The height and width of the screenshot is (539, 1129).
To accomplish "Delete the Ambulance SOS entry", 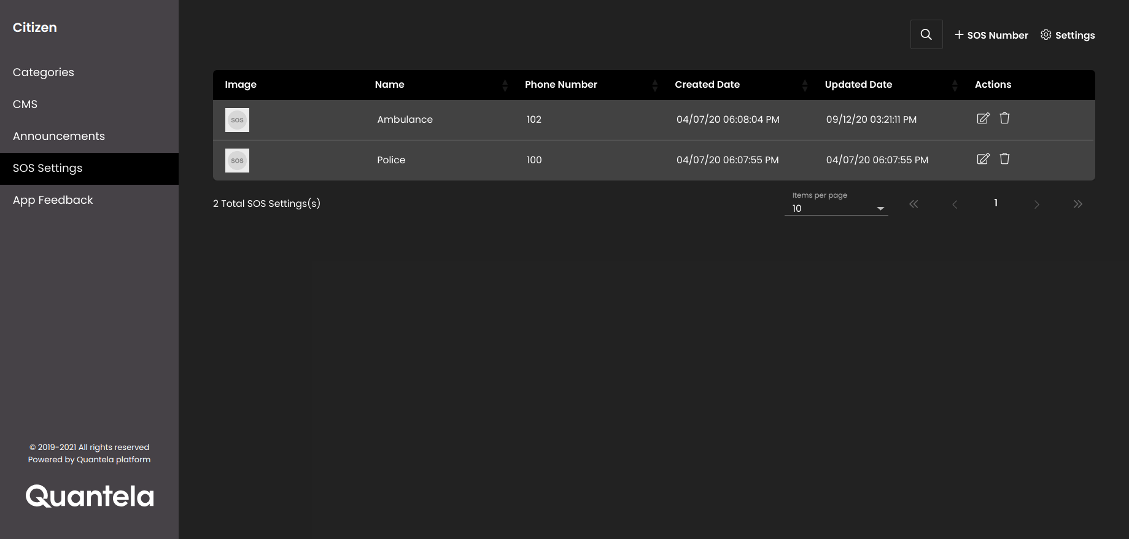I will coord(1004,118).
